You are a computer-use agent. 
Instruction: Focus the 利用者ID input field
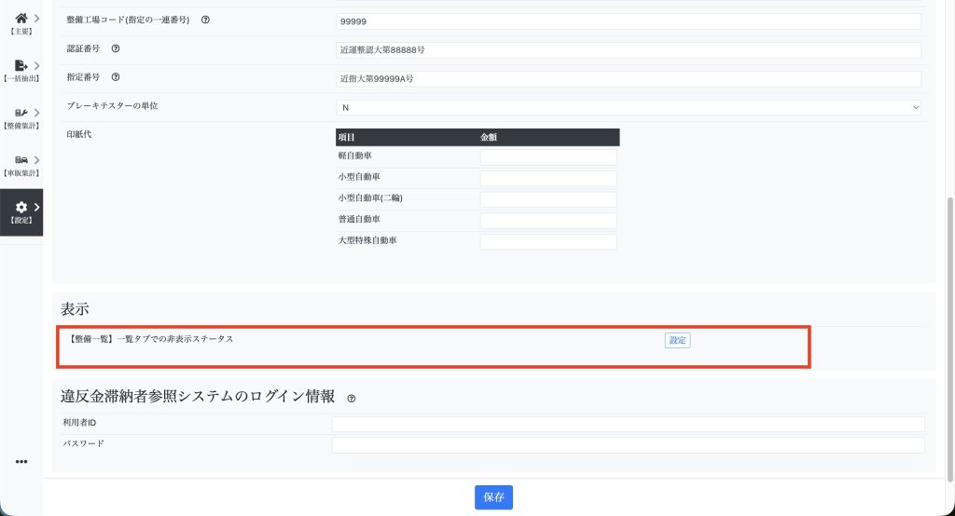pyautogui.click(x=629, y=425)
